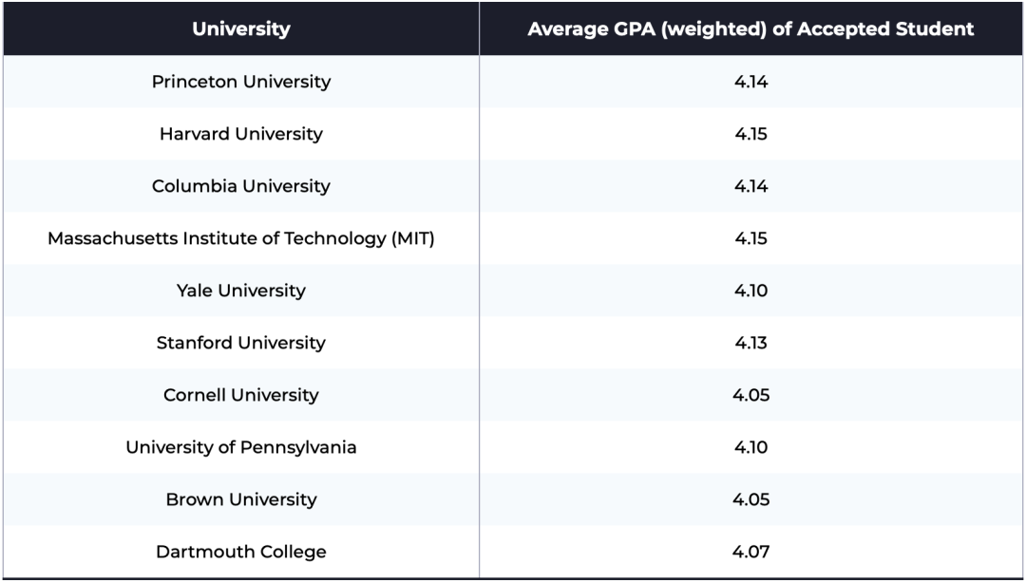Select Massachusetts Institute of Technology (MIT) cell
1026x582 pixels.
click(x=241, y=238)
